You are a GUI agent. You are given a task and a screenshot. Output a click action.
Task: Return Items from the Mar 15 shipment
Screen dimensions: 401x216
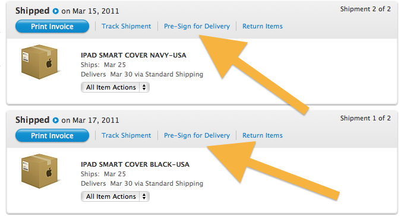(263, 26)
